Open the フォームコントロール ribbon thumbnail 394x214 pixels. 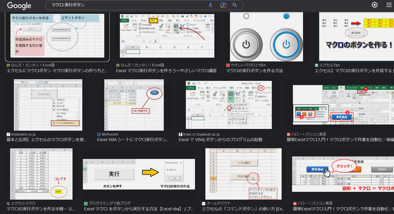click(229, 105)
